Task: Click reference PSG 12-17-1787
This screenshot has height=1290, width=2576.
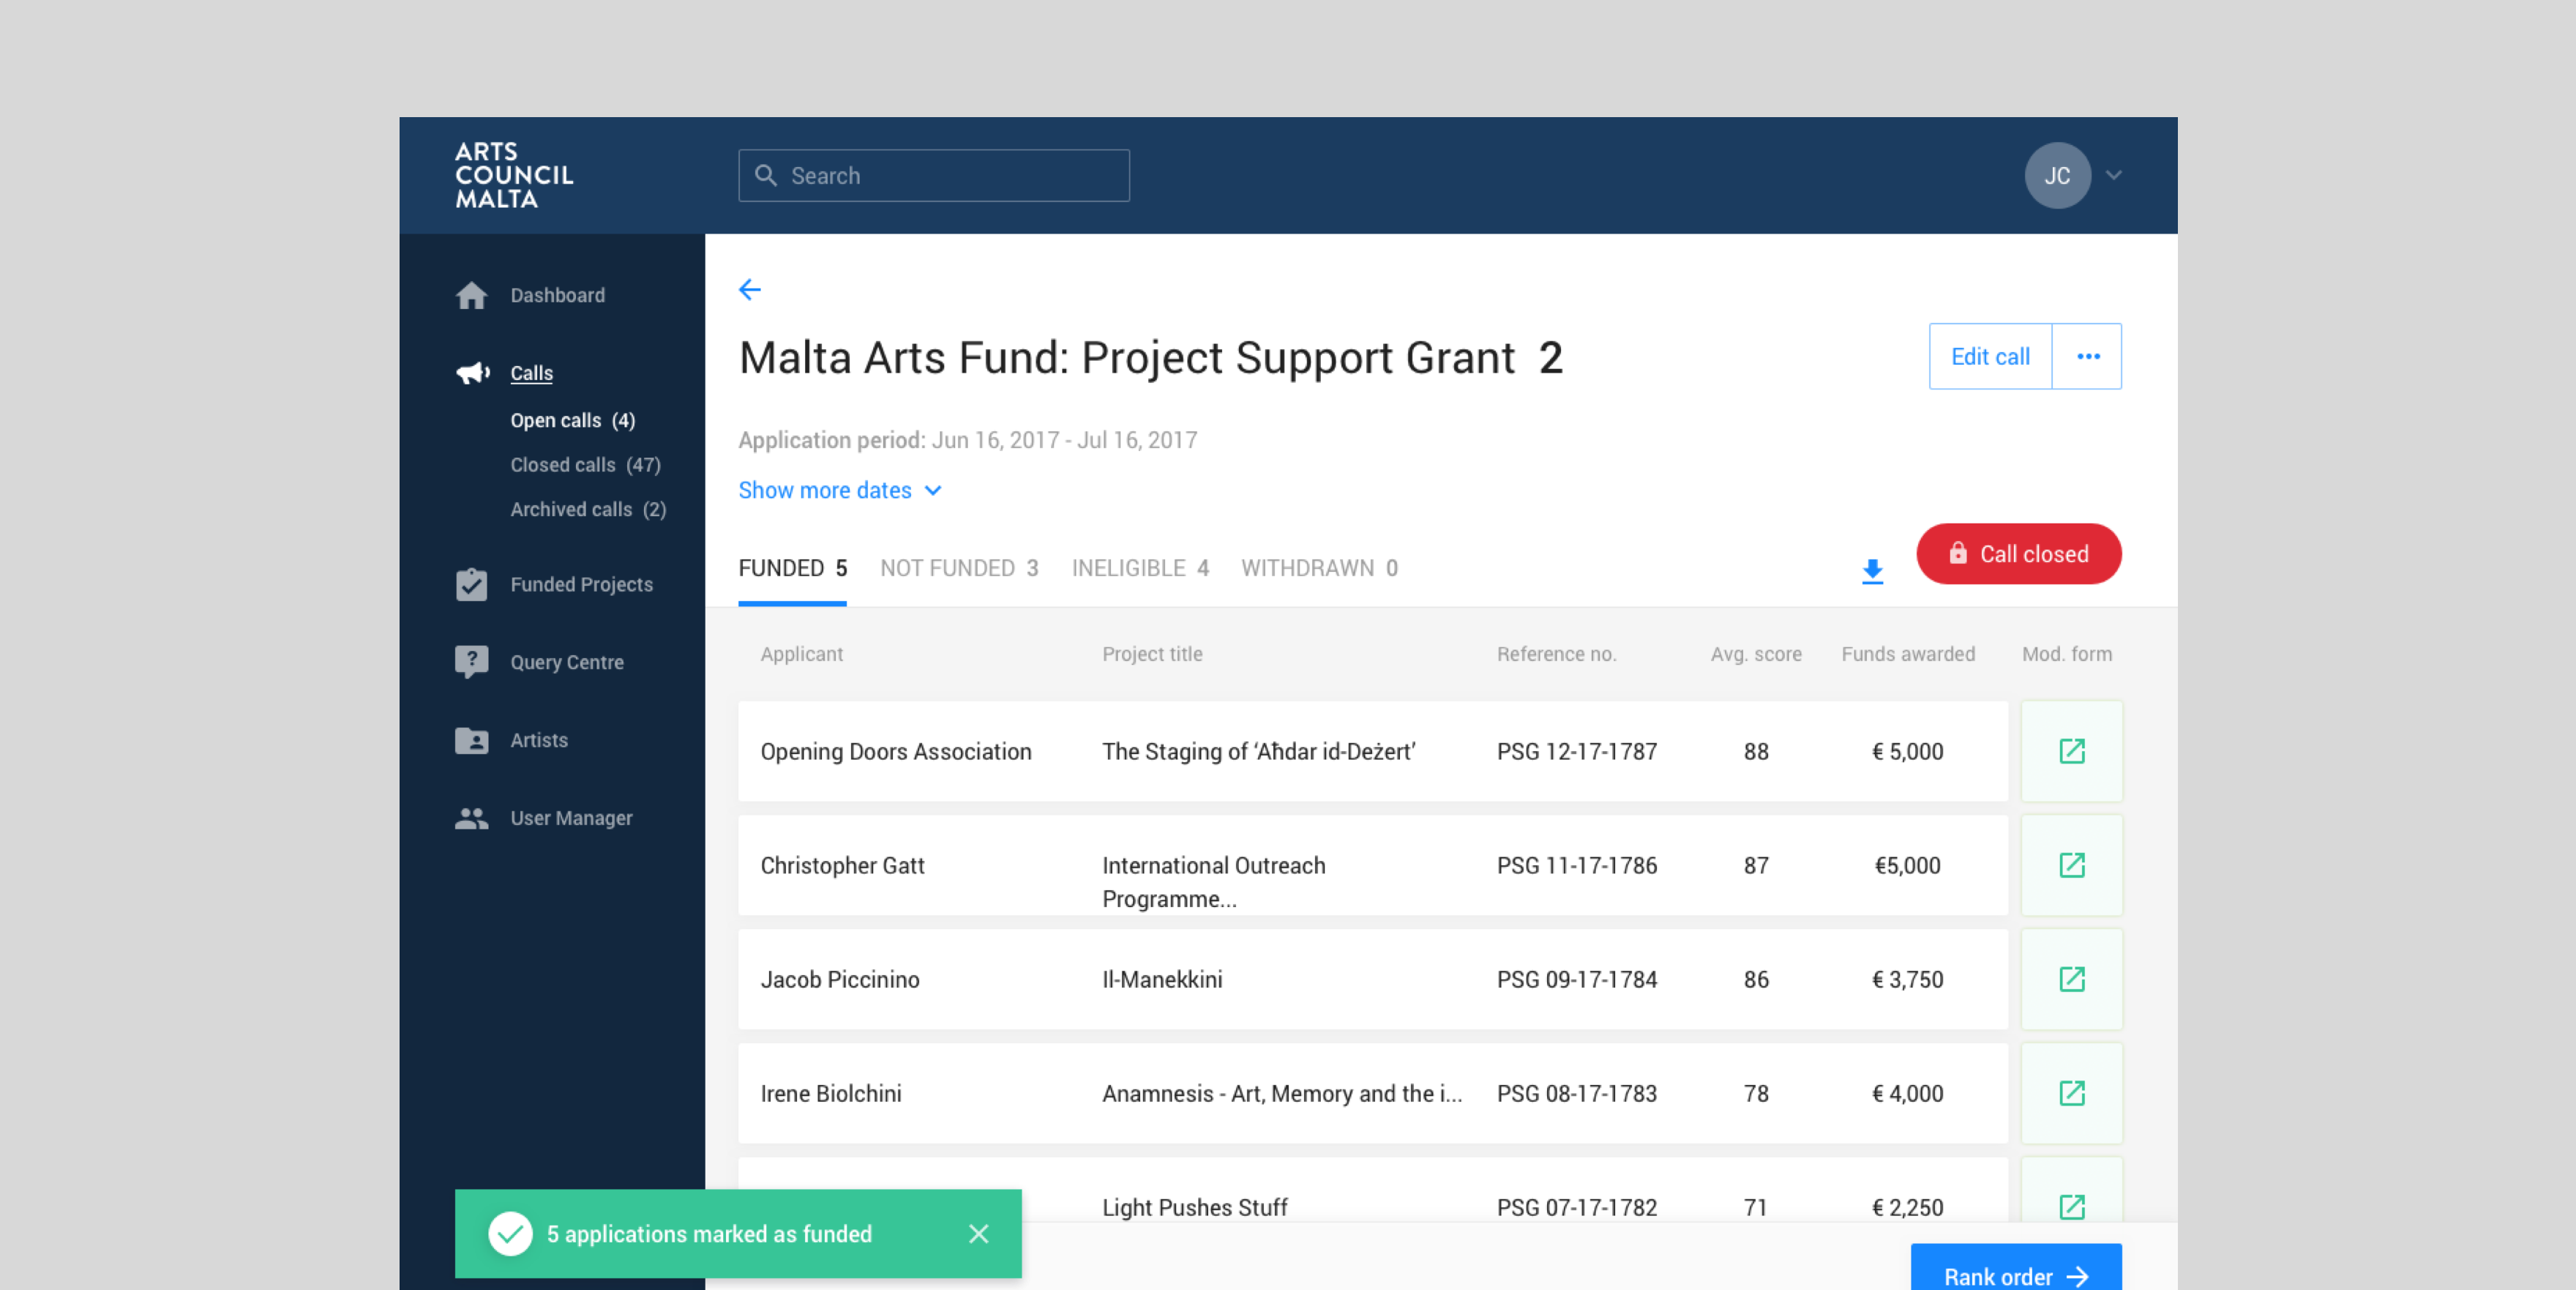Action: click(1576, 752)
